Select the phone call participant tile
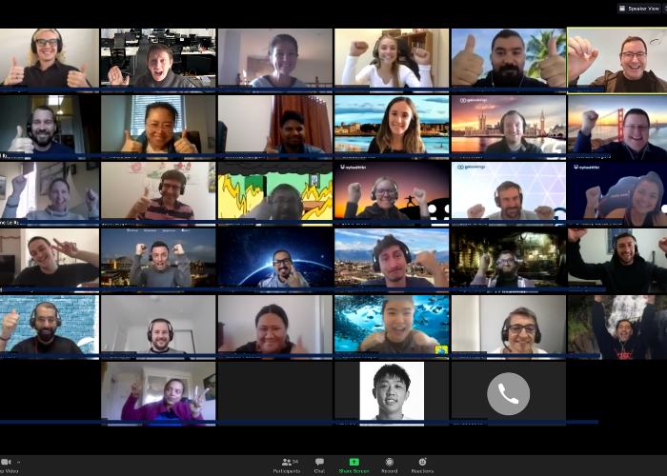667x476 pixels. click(x=508, y=392)
